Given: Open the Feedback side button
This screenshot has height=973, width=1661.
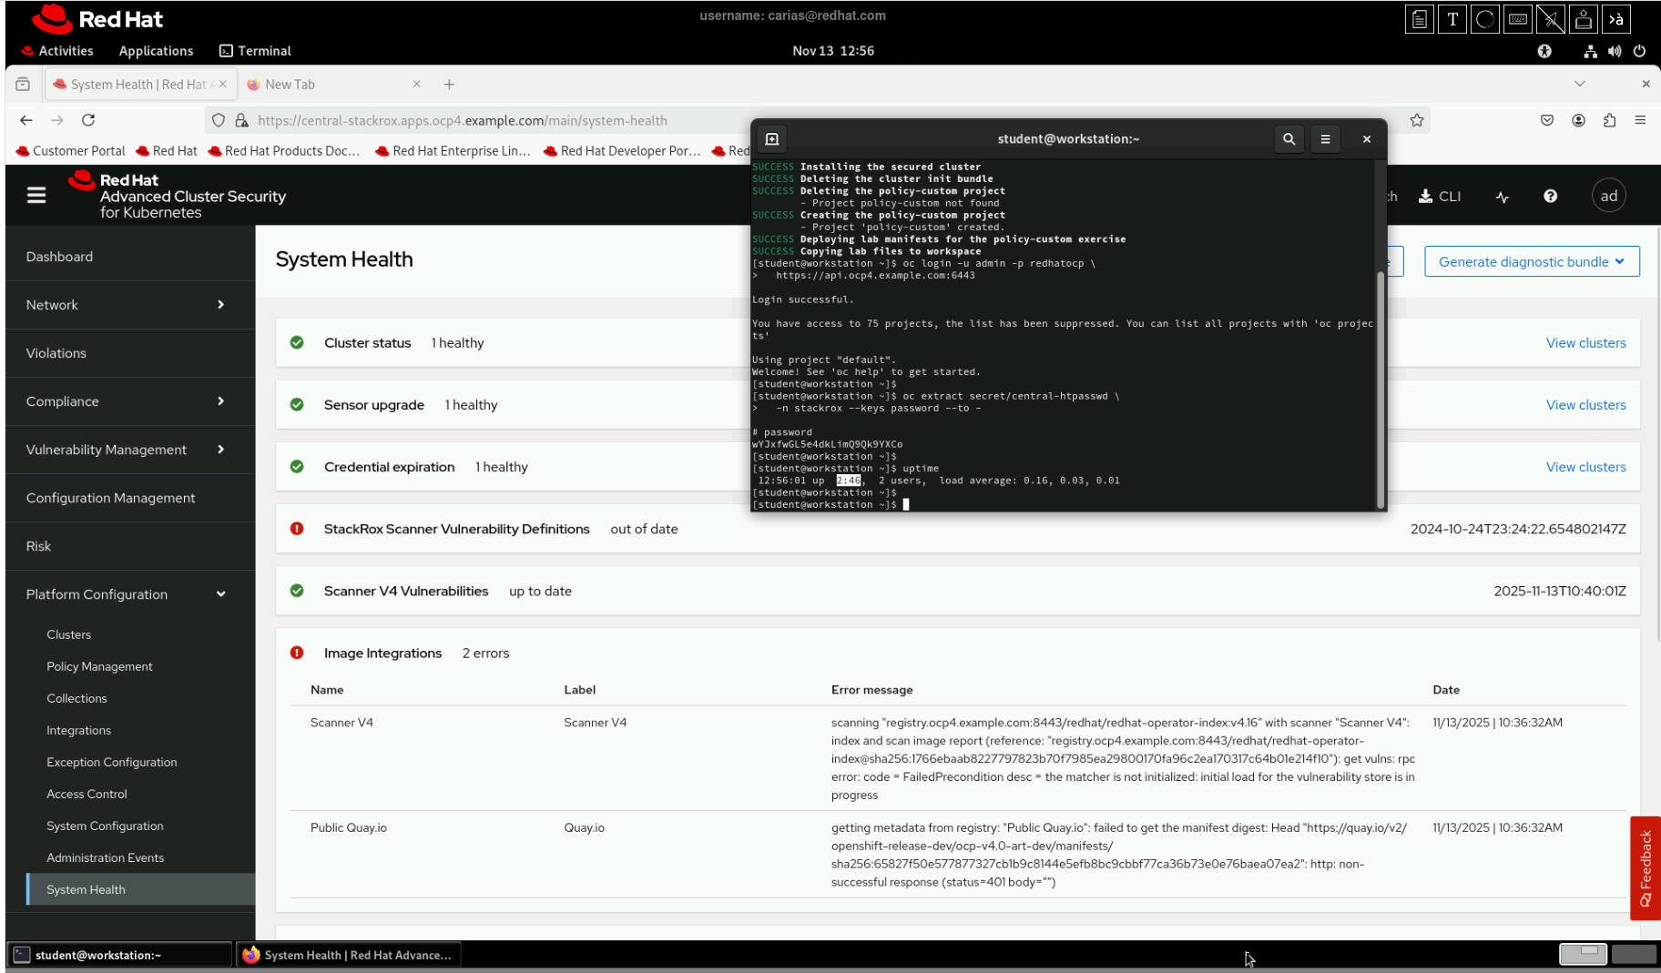Looking at the screenshot, I should pos(1646,868).
